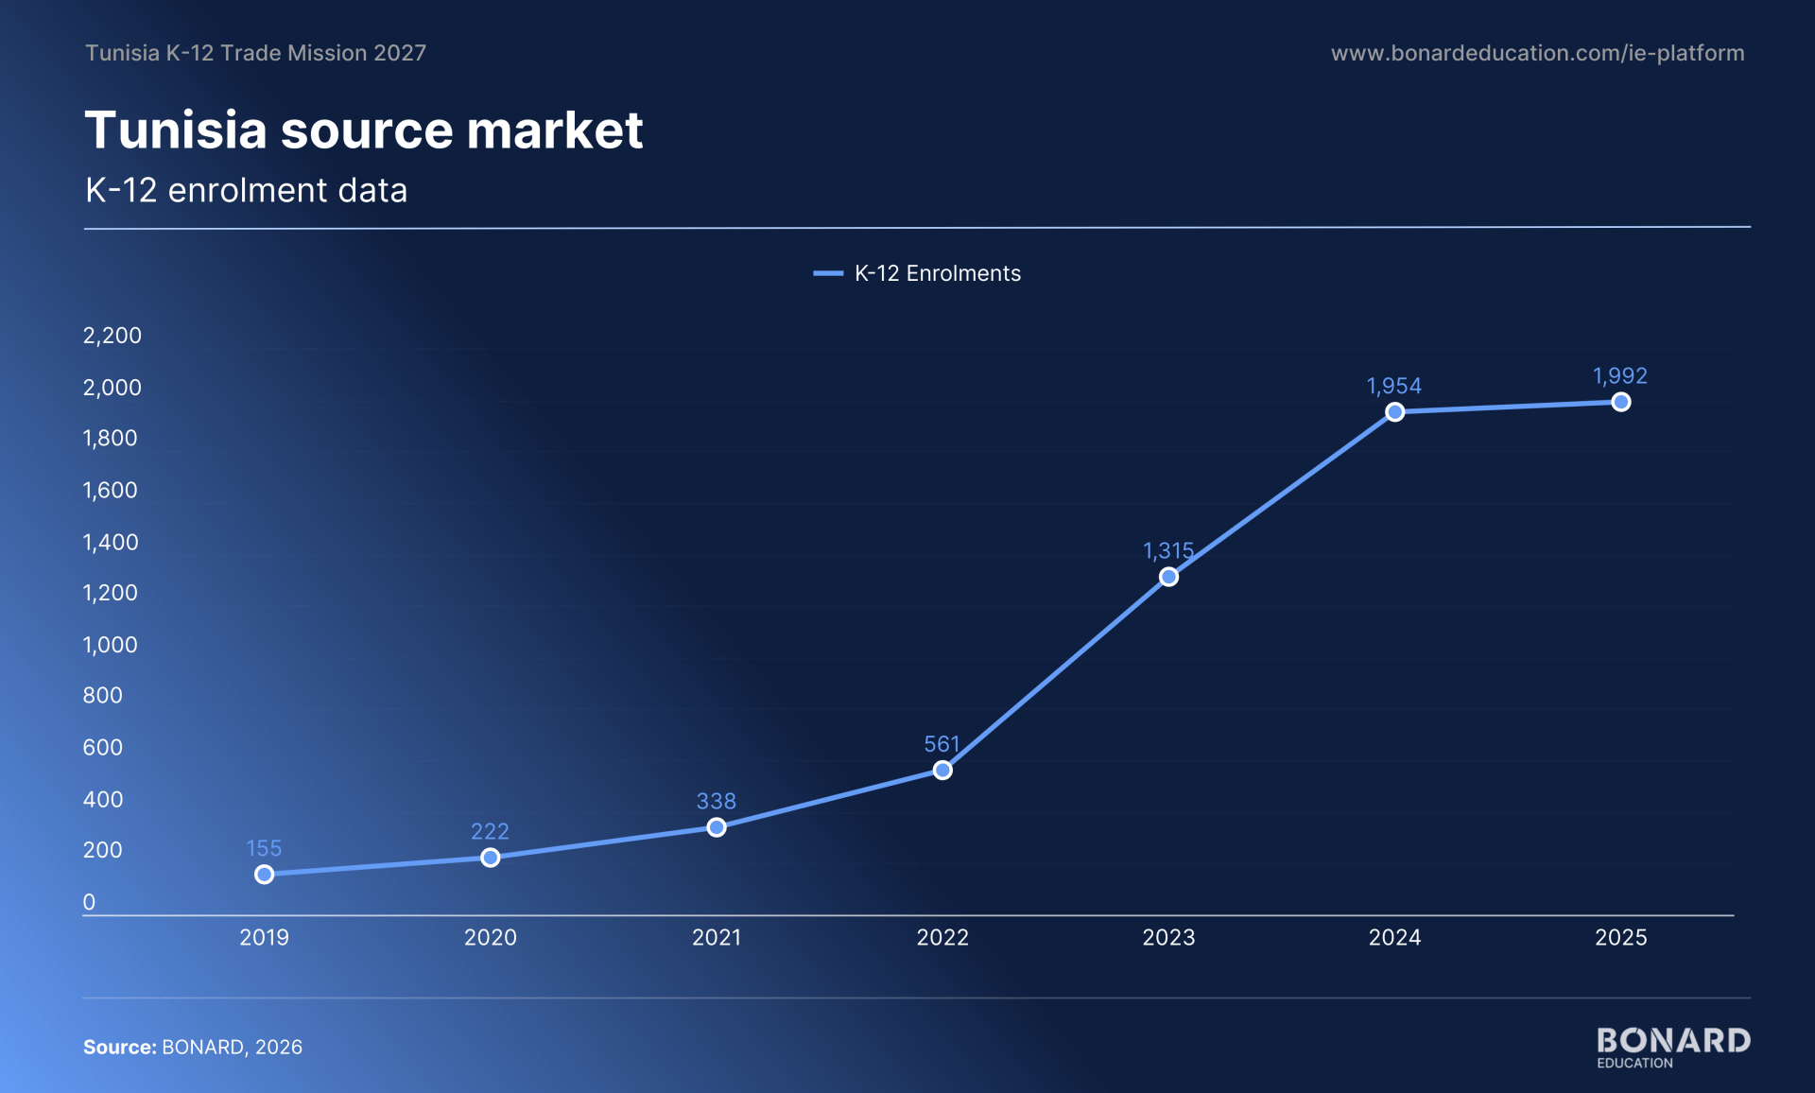
Task: Click the 222 data label
Action: point(490,831)
